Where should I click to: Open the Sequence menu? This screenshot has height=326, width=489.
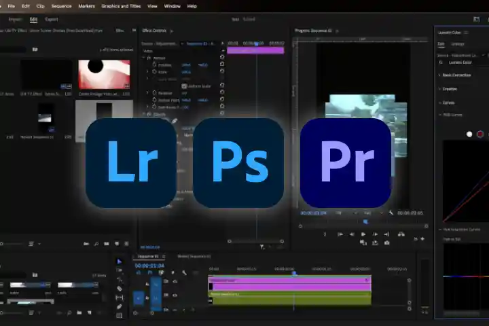[61, 6]
